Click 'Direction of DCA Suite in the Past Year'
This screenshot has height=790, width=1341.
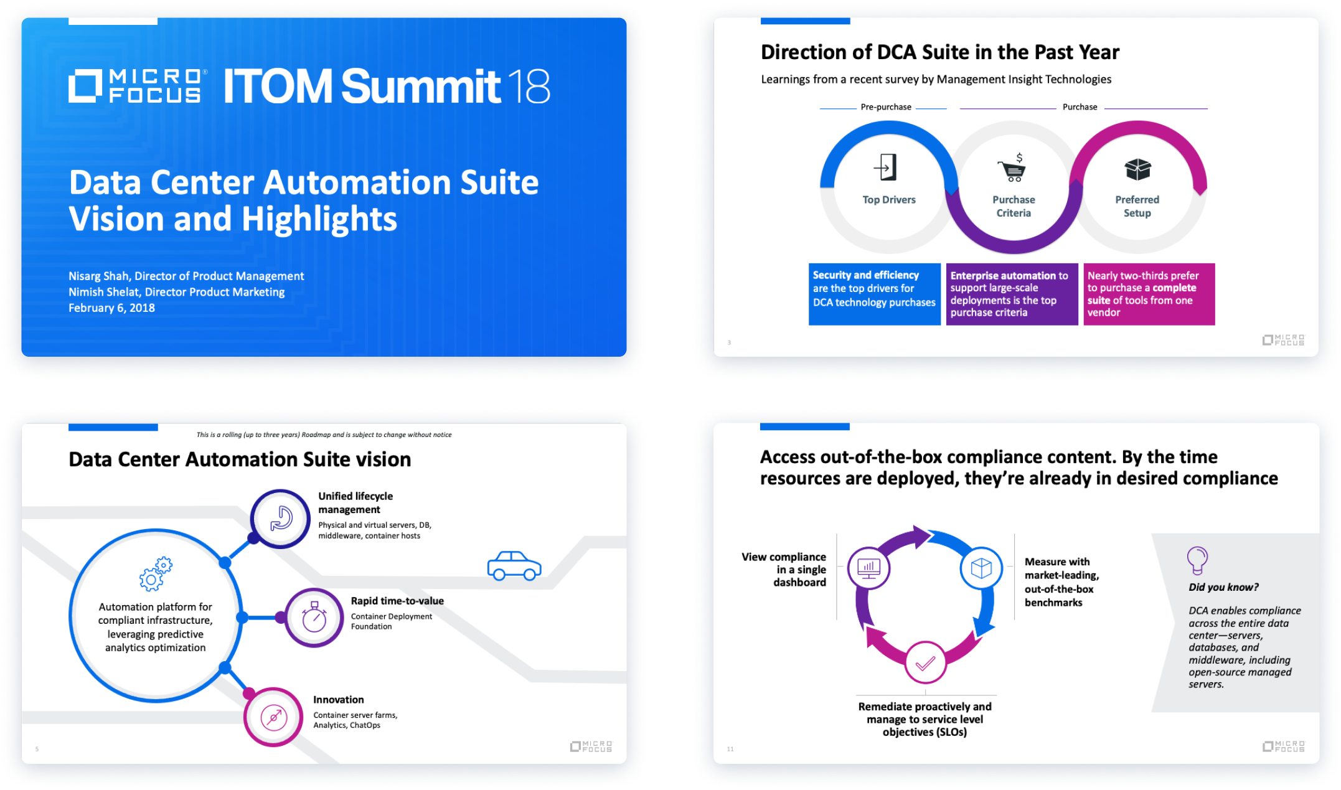click(x=939, y=52)
